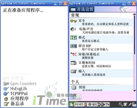Screen dimensions: 137x108
Task: Tap the volume speaker icon in status bar
Action: tap(94, 104)
